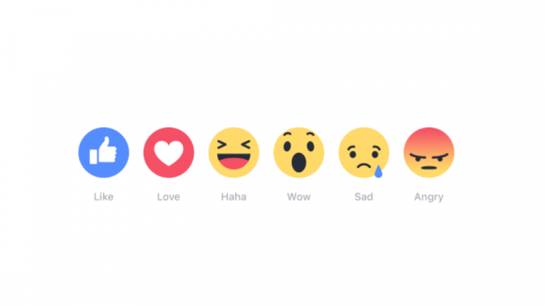The height and width of the screenshot is (306, 545).
Task: React with the red Angry face
Action: 429,153
